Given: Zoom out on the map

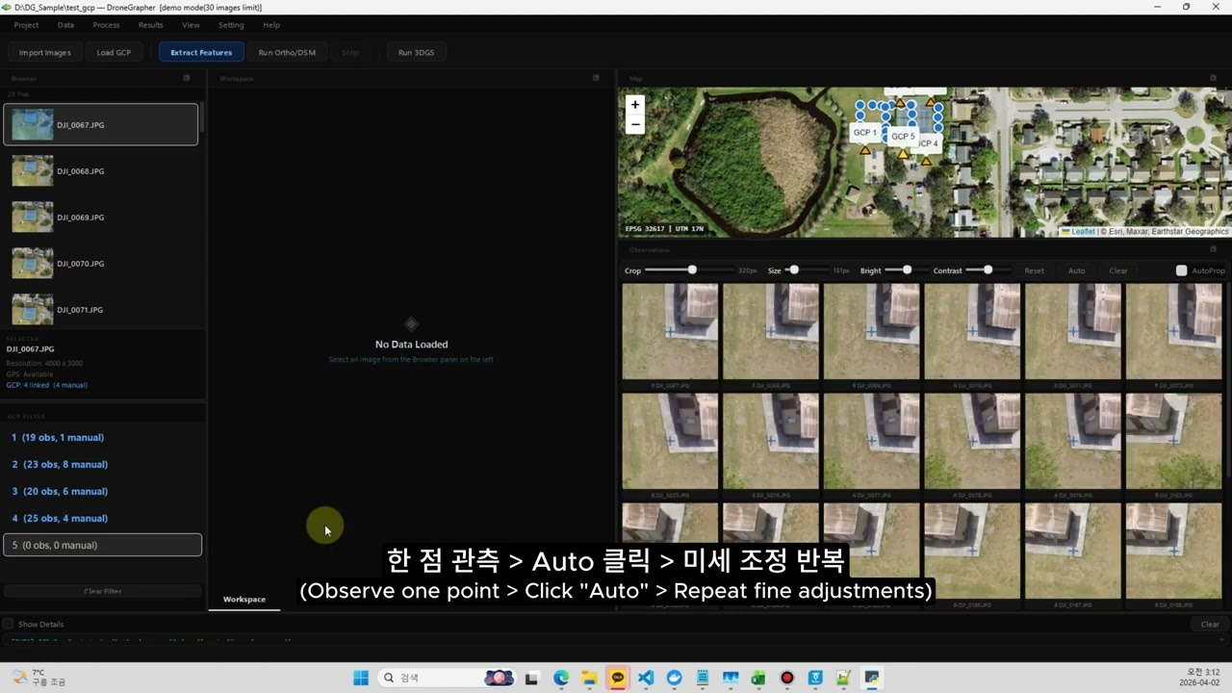Looking at the screenshot, I should (x=634, y=124).
